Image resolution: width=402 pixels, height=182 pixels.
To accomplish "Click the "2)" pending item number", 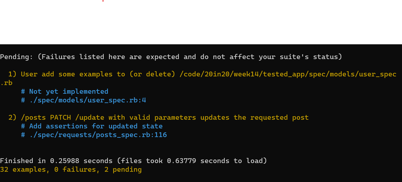I will 13,117.
